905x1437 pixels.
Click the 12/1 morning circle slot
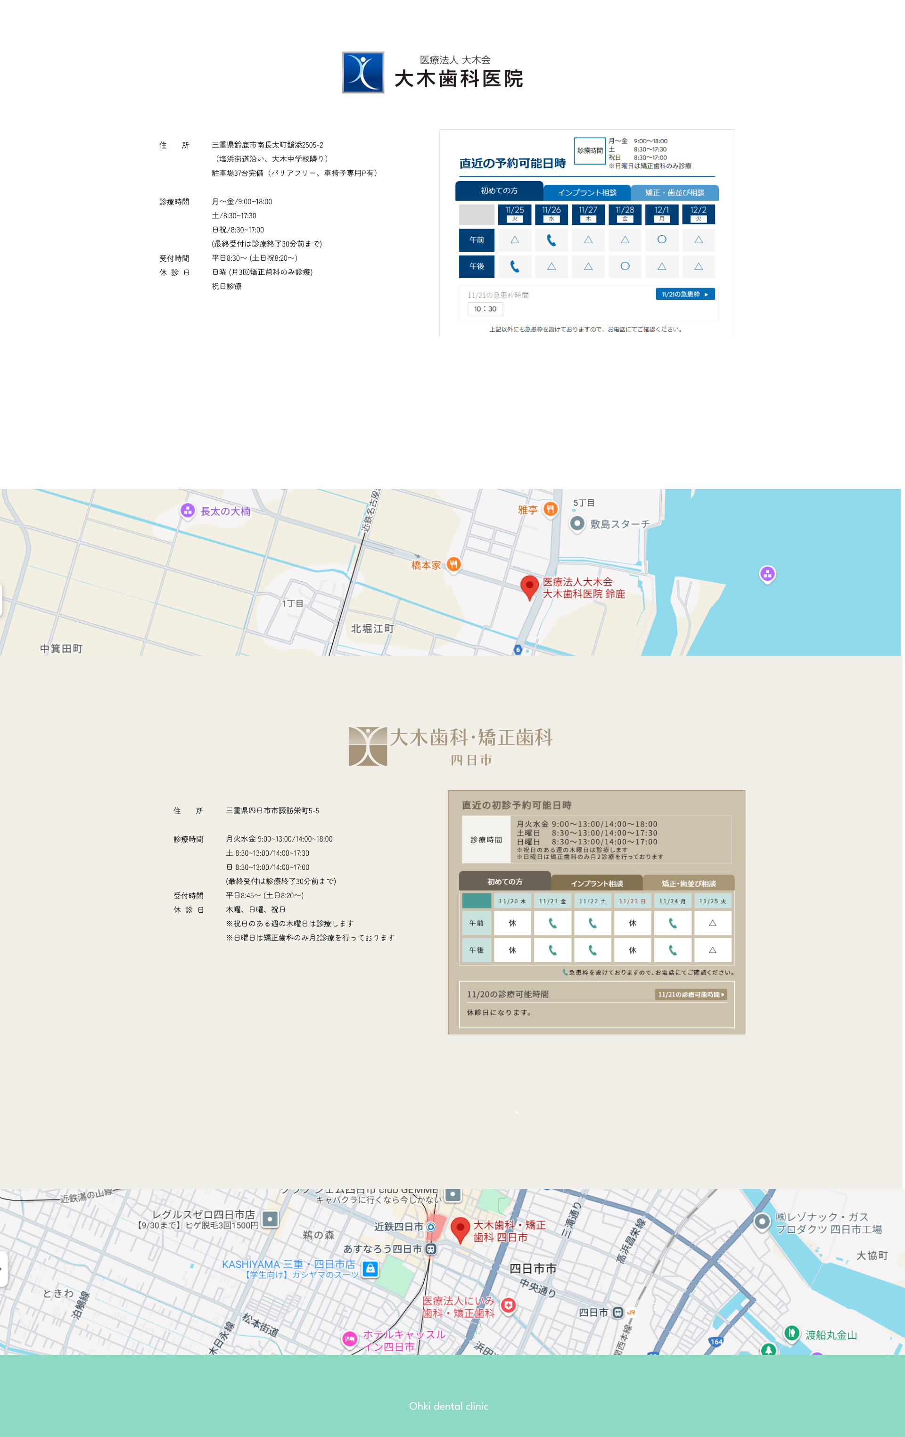pos(662,240)
